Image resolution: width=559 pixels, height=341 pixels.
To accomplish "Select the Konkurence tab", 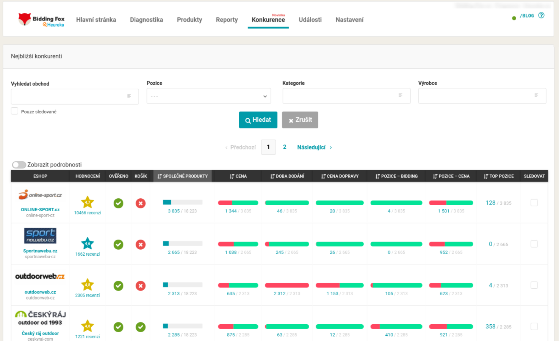I will [268, 20].
